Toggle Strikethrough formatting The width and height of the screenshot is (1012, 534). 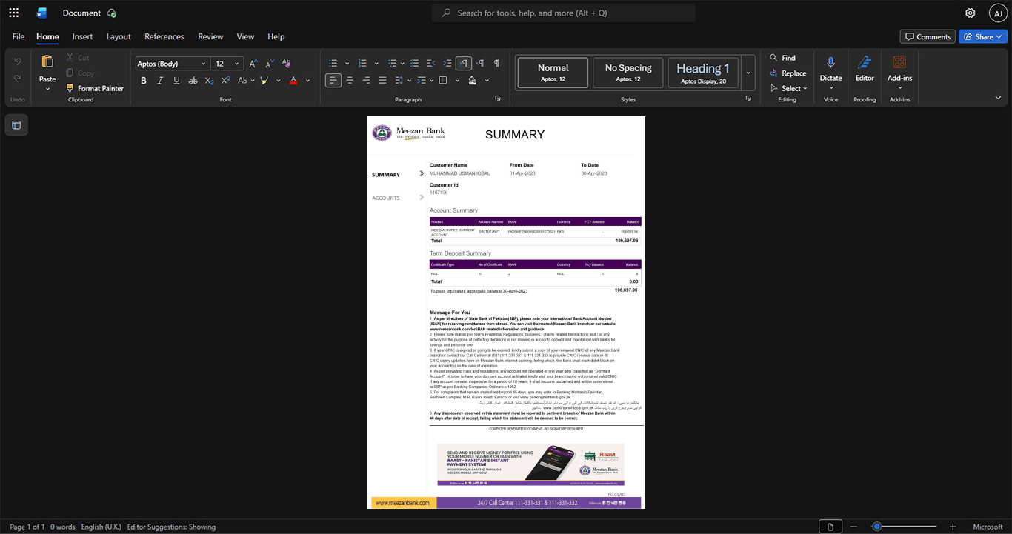coord(193,80)
